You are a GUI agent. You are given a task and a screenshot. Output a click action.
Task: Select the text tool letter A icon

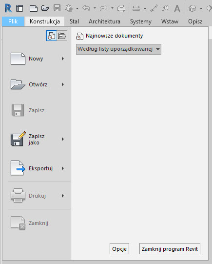pos(177,8)
